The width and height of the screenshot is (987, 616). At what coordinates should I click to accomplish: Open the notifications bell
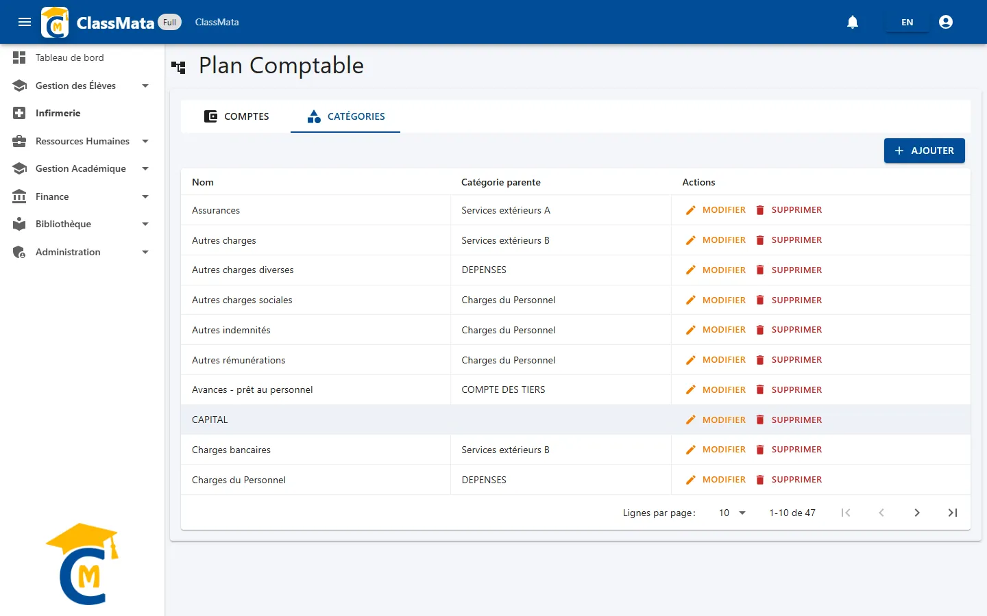coord(853,22)
